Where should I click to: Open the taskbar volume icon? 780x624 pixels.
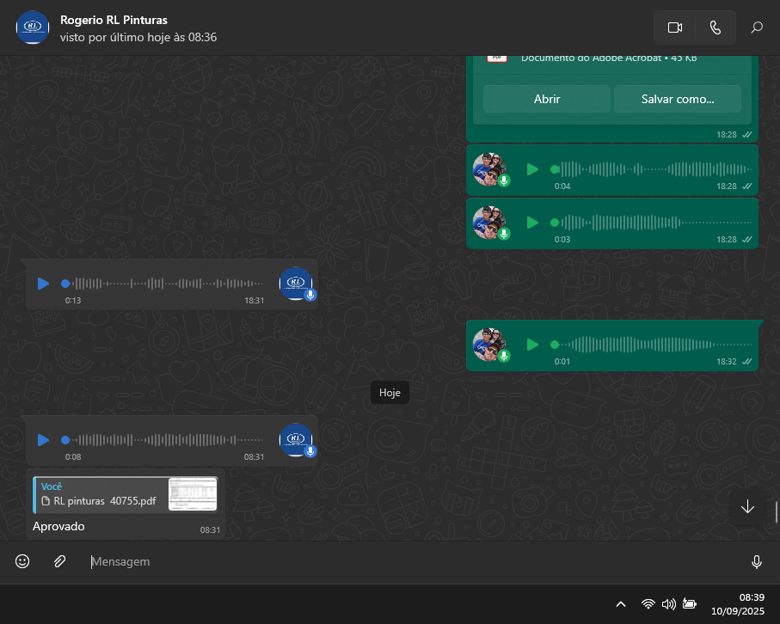tap(668, 604)
